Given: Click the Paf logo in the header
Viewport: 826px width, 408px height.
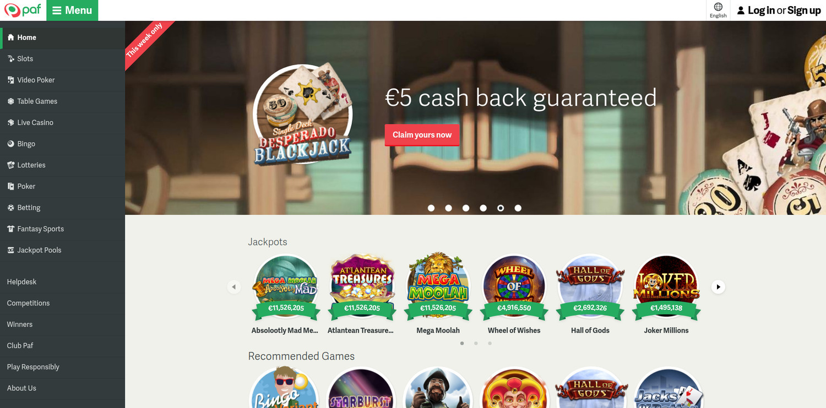Looking at the screenshot, I should [x=23, y=10].
